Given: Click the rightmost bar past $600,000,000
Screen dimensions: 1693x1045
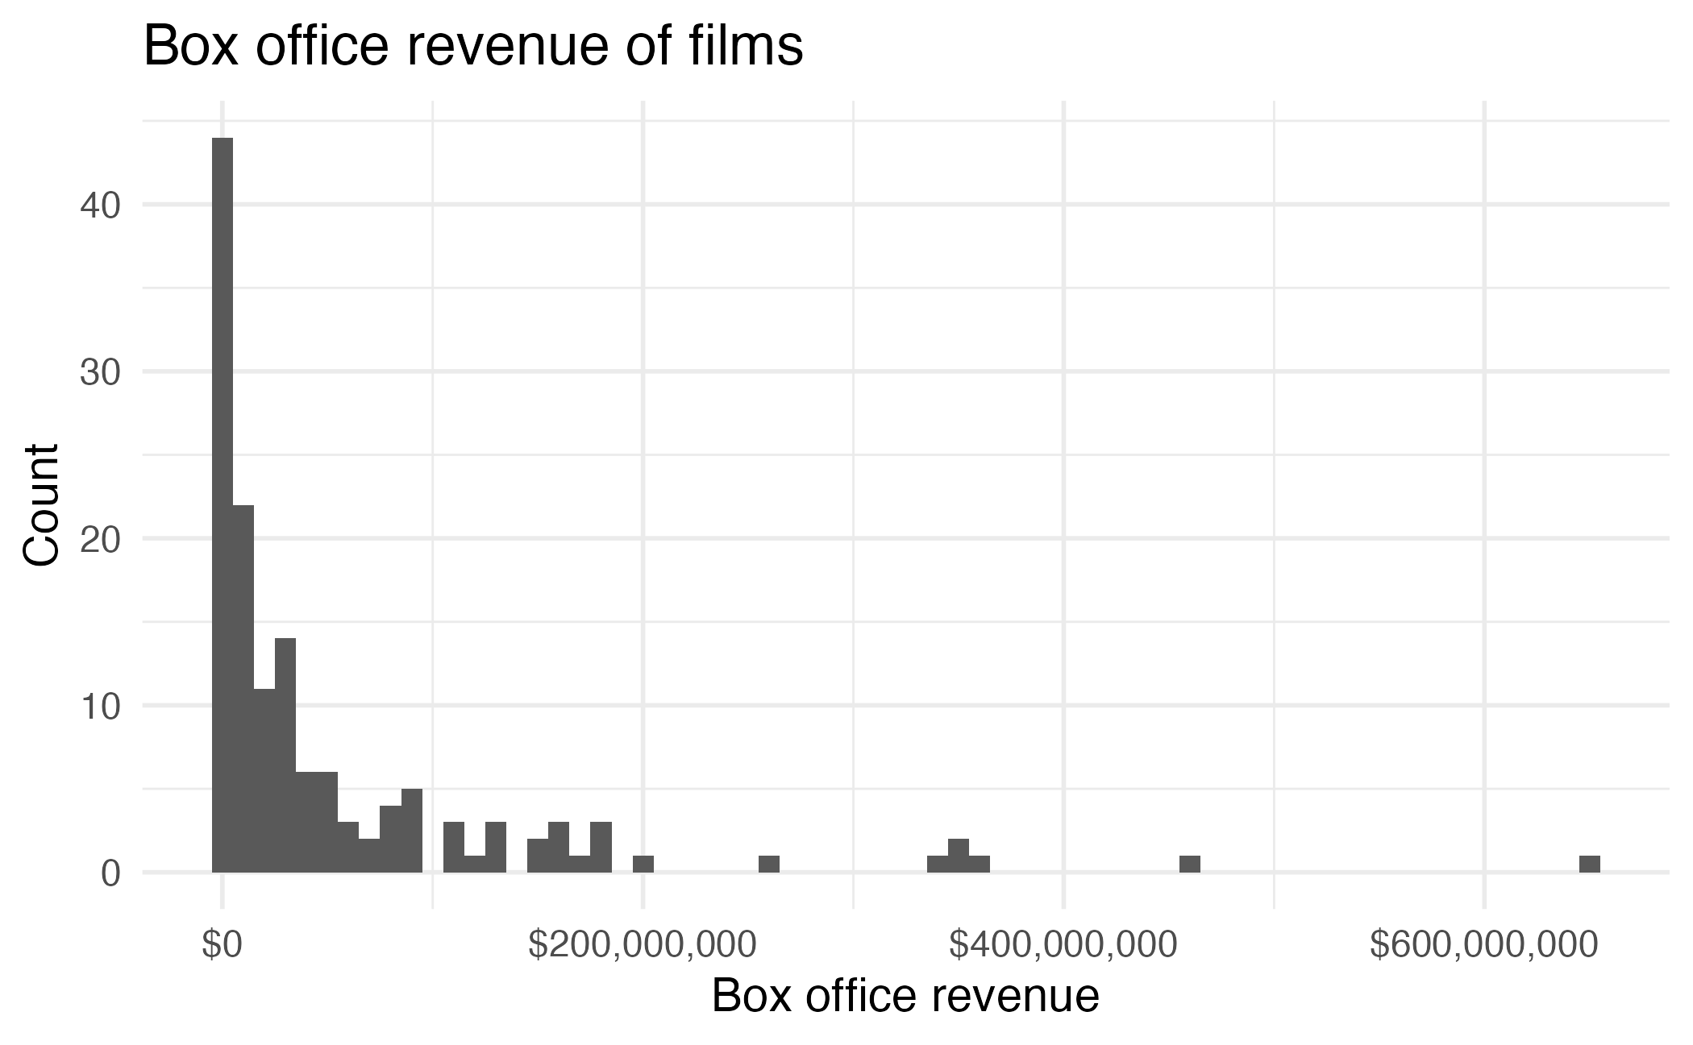Looking at the screenshot, I should (1589, 864).
